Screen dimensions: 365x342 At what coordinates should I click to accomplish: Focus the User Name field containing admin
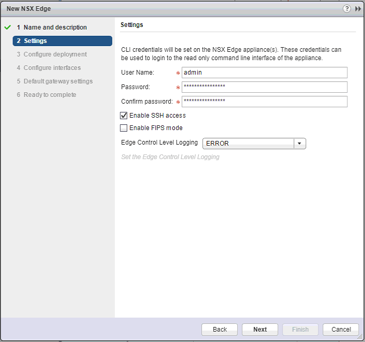264,73
